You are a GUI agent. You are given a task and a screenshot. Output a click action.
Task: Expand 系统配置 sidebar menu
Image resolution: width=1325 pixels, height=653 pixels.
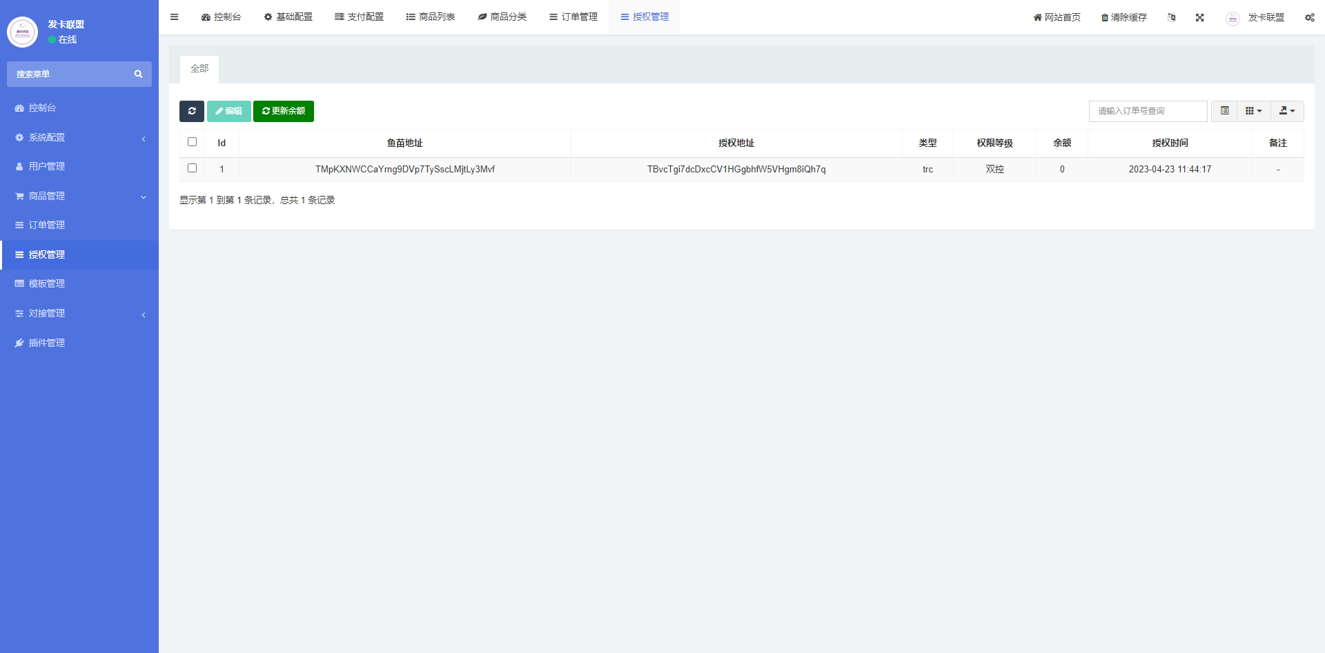coord(79,137)
